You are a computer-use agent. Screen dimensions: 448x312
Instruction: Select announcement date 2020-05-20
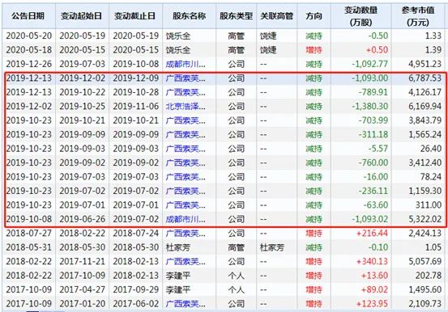[29, 36]
